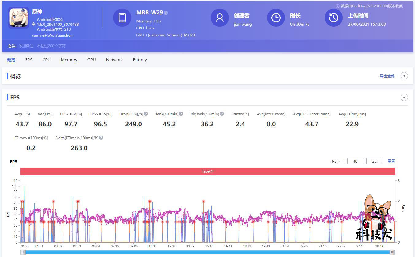
Task: Click the phone device icon beside MRR-W29
Action: [122, 18]
